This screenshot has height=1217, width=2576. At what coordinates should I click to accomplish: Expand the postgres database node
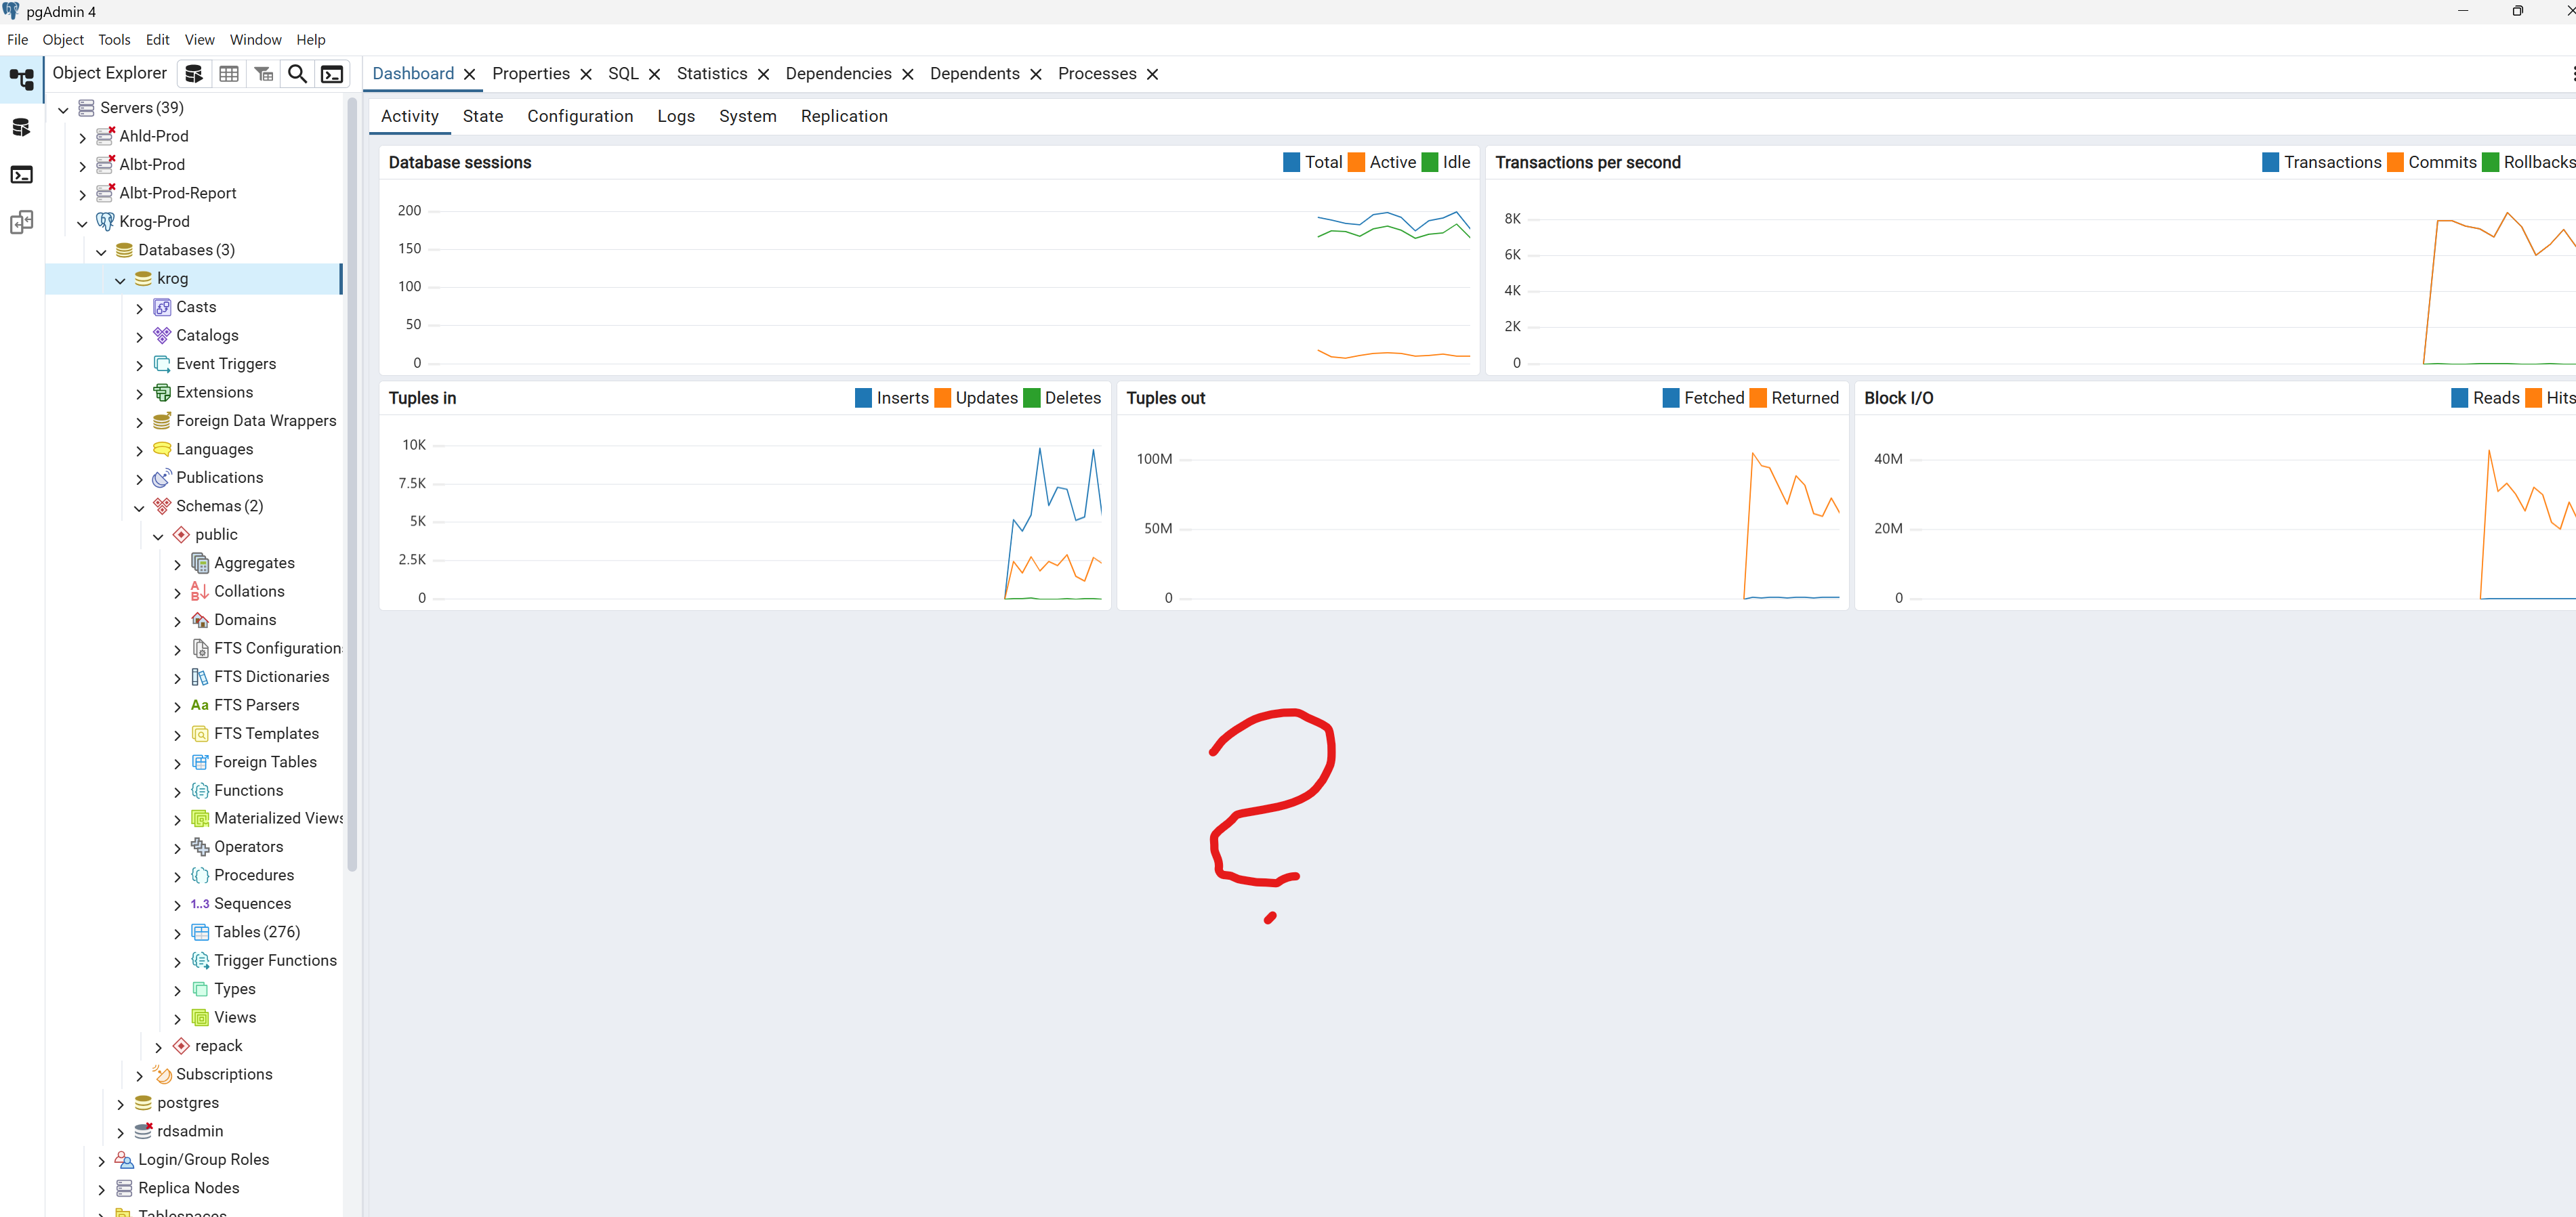click(x=121, y=1104)
